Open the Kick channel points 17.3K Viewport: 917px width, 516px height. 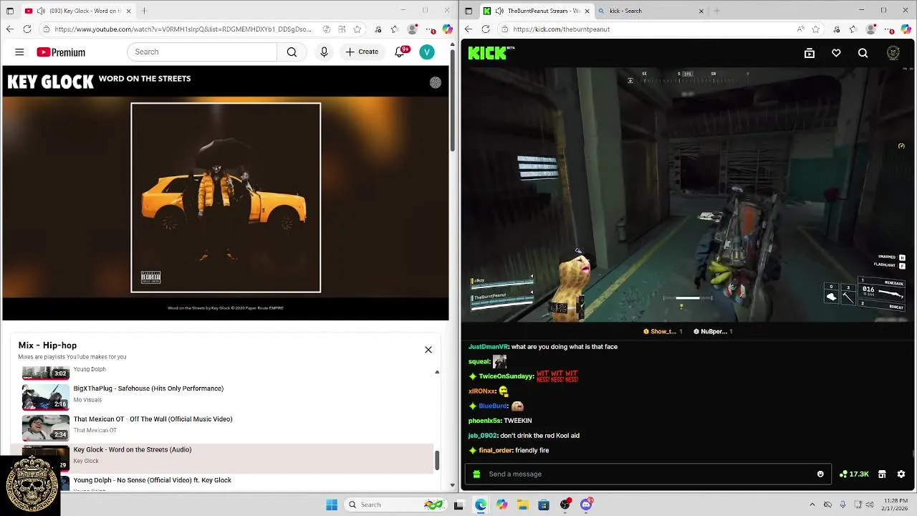pos(854,474)
